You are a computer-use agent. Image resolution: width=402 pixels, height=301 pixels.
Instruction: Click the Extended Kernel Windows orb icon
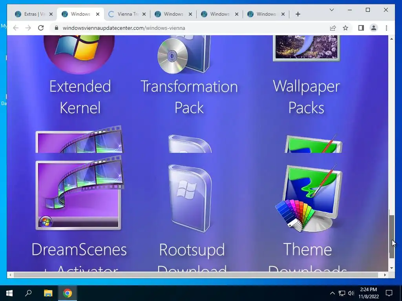(79, 54)
